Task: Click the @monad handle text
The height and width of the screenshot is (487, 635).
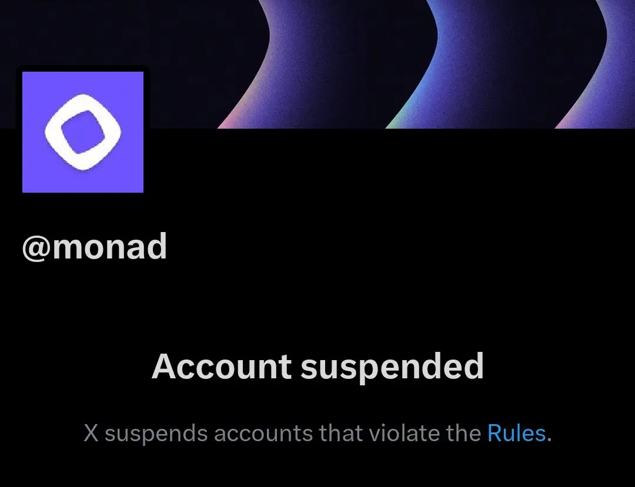Action: 94,246
